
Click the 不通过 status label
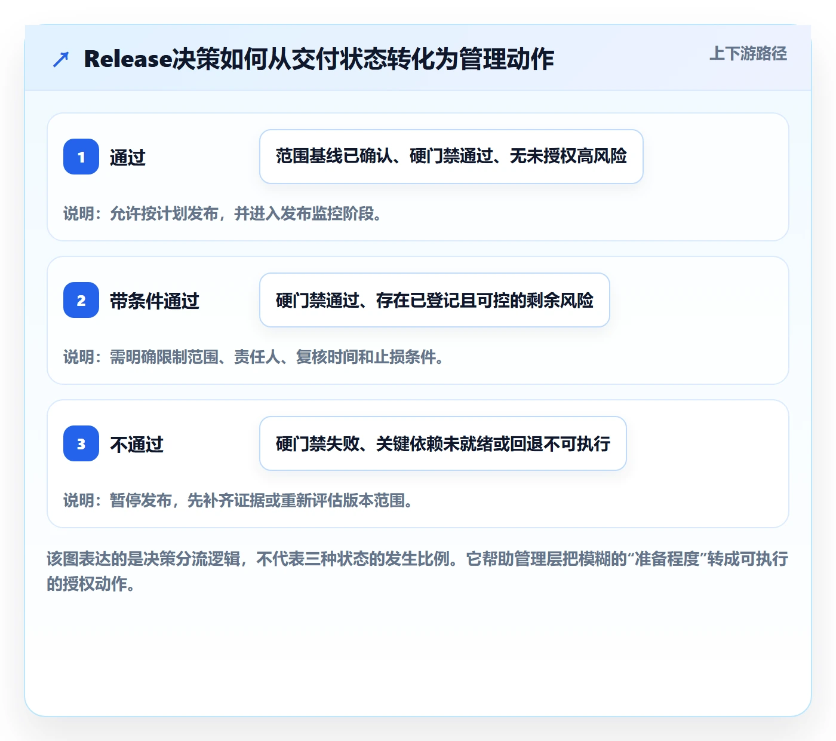coord(137,444)
